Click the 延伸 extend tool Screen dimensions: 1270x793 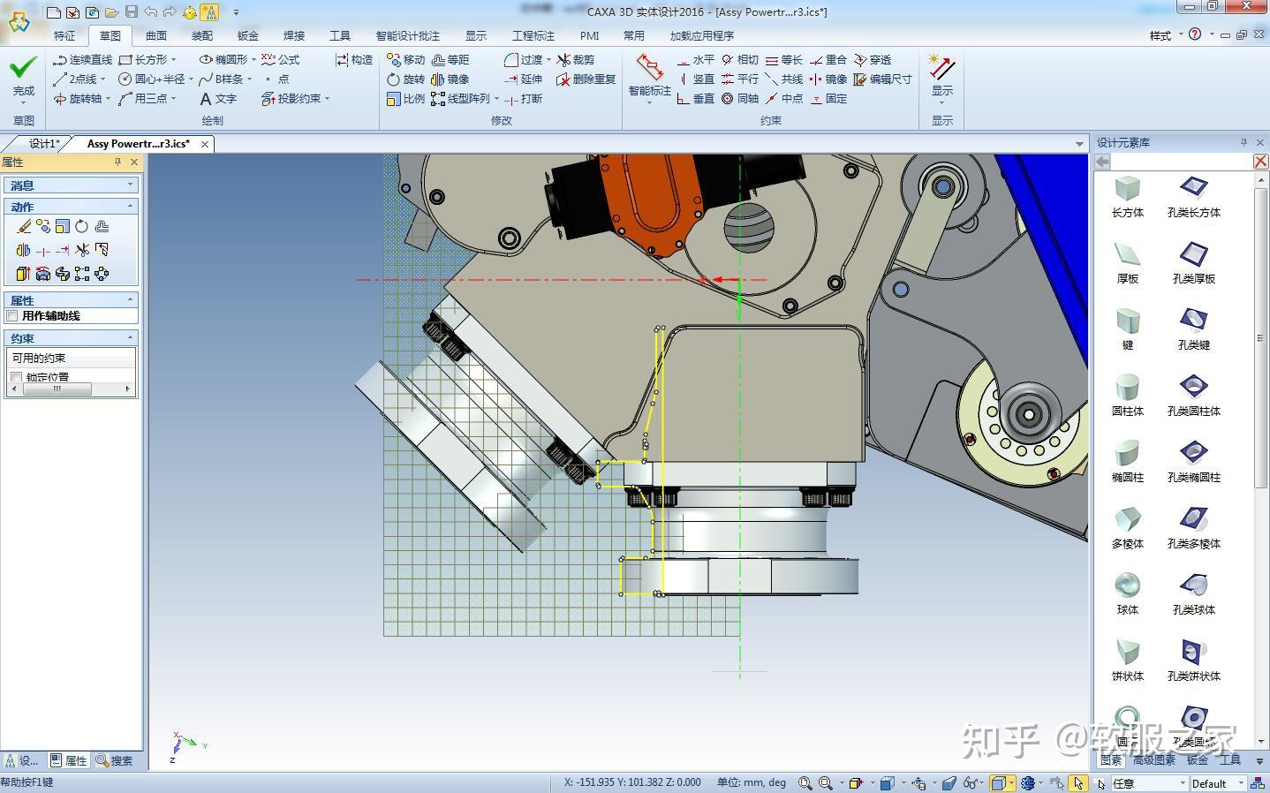pyautogui.click(x=524, y=79)
